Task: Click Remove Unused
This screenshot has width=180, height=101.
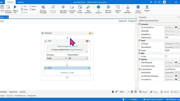Action: pos(108,9)
